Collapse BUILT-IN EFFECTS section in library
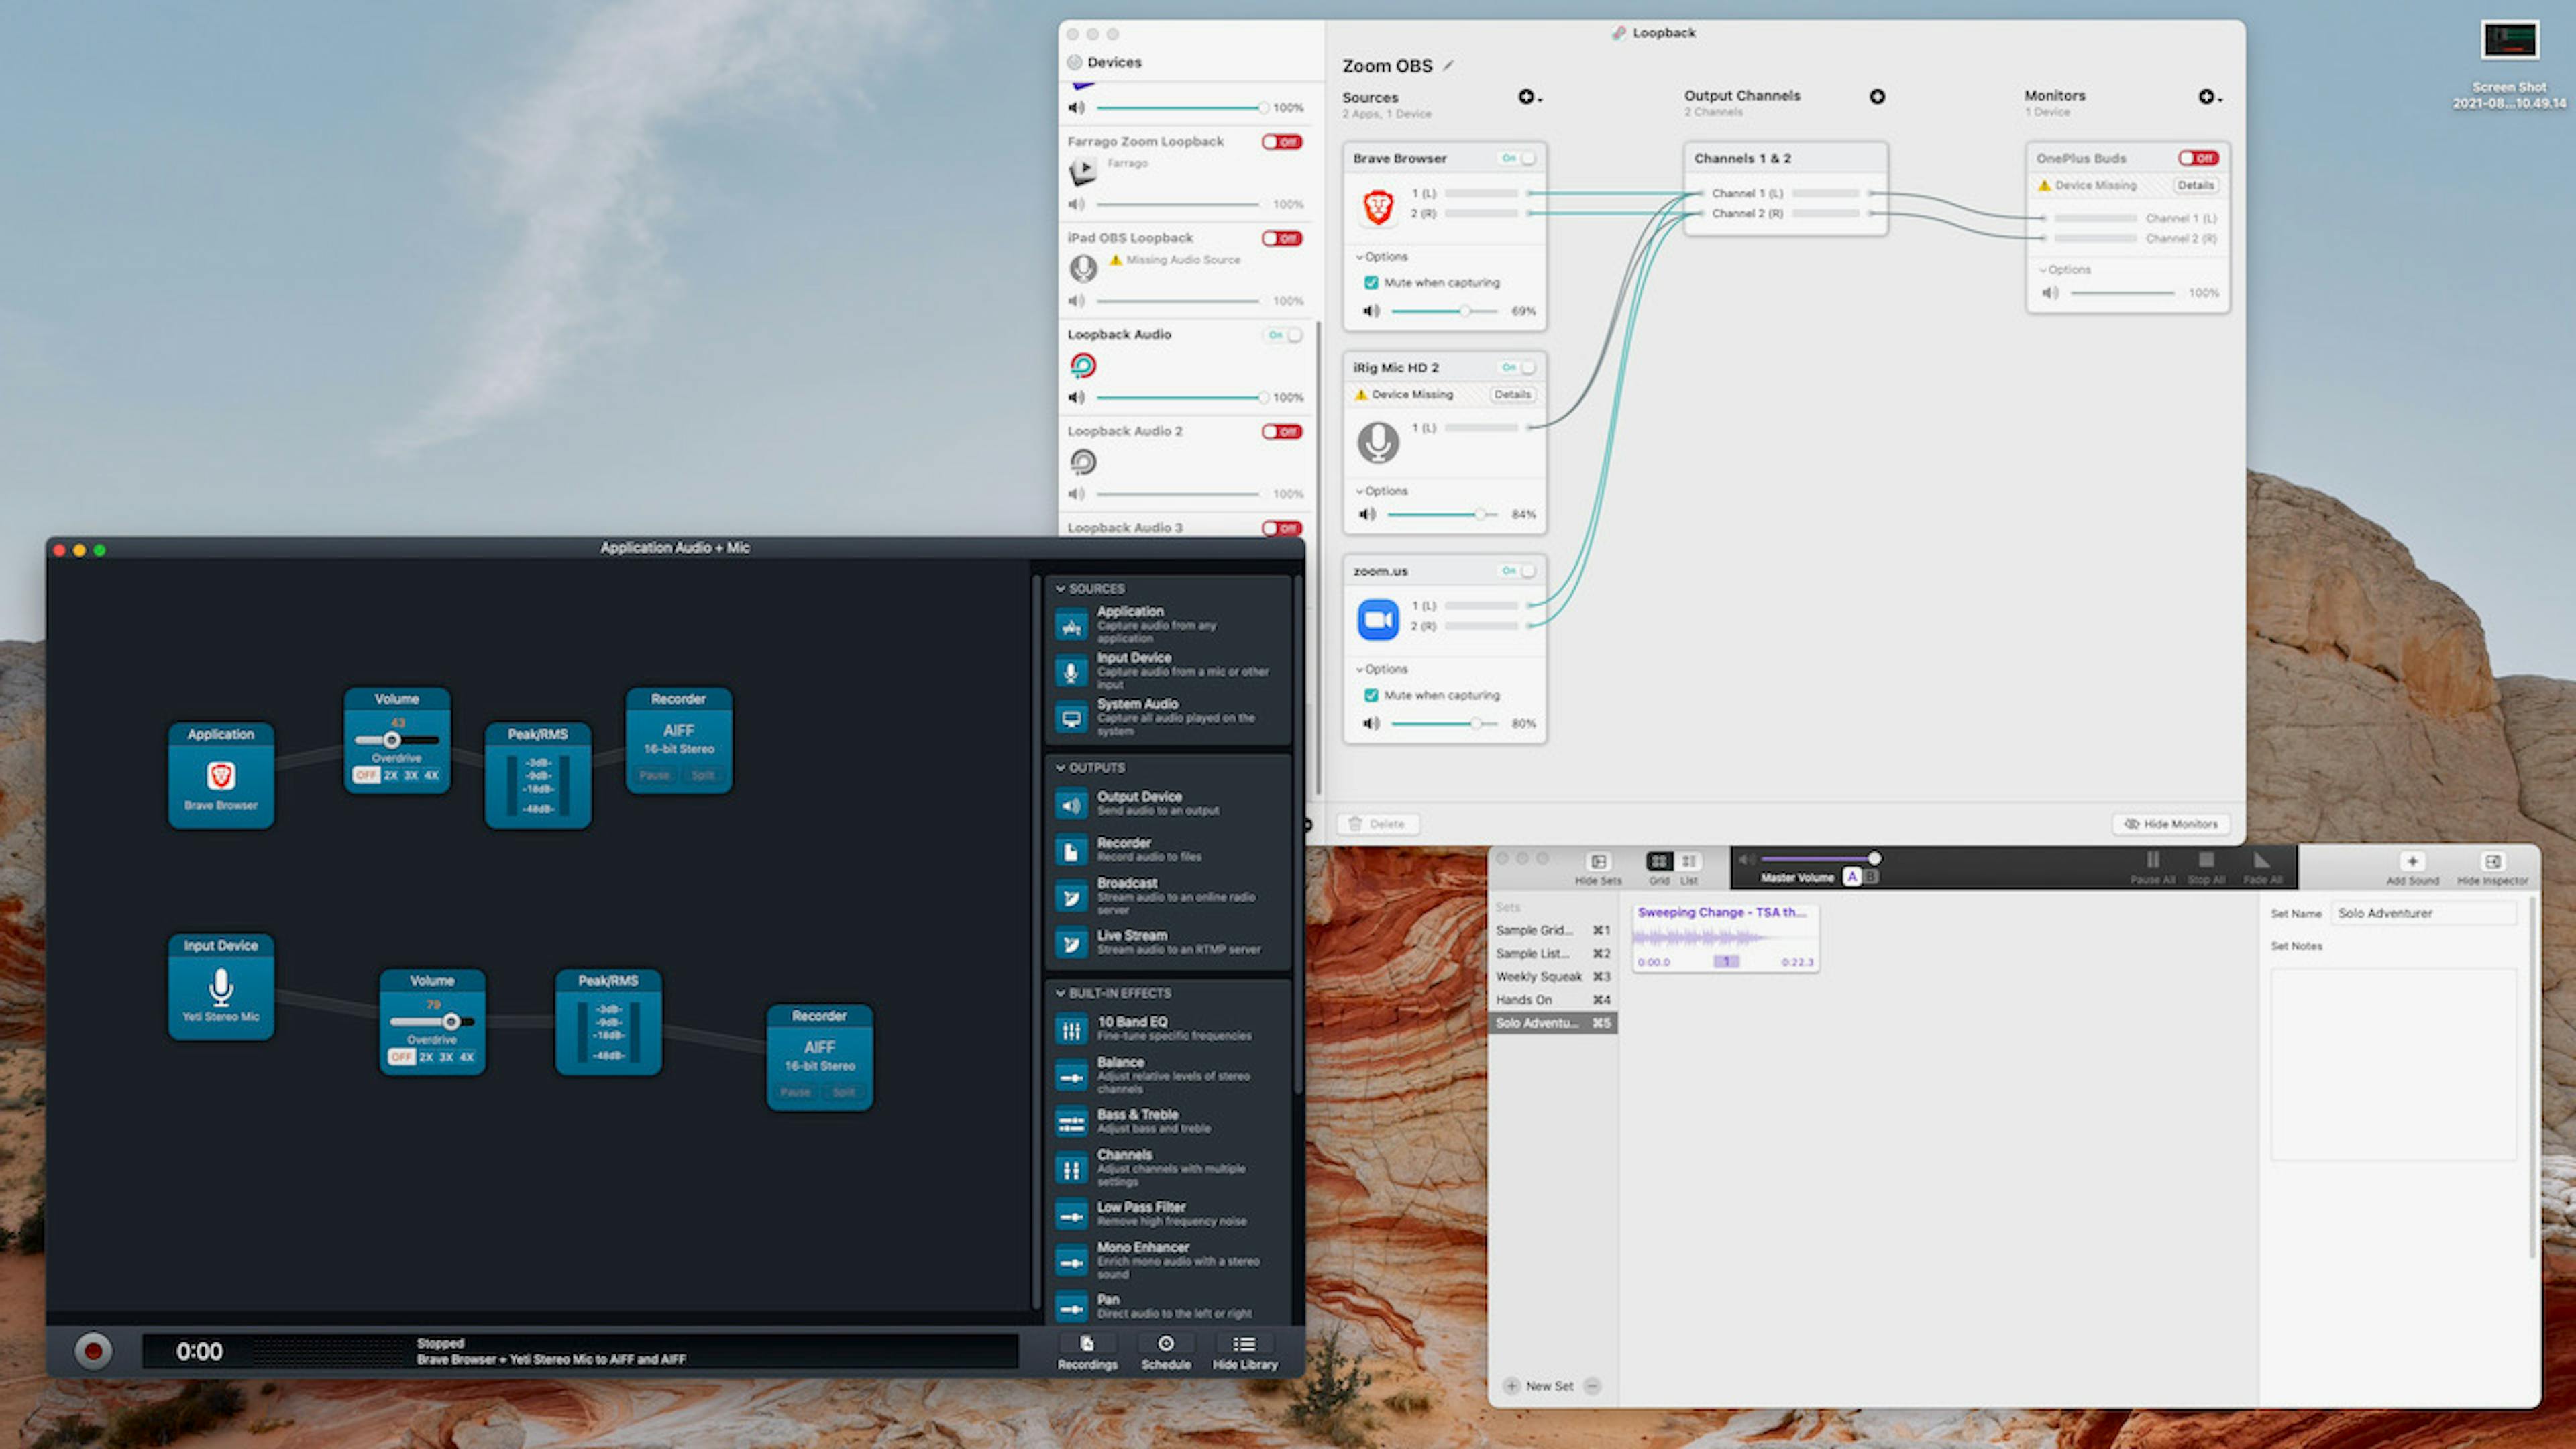 [1061, 993]
